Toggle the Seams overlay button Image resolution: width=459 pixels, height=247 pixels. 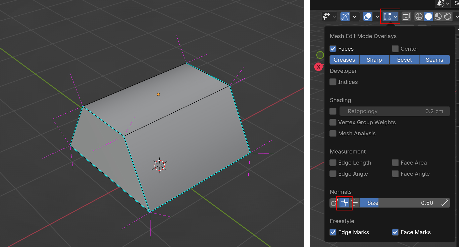pyautogui.click(x=435, y=60)
